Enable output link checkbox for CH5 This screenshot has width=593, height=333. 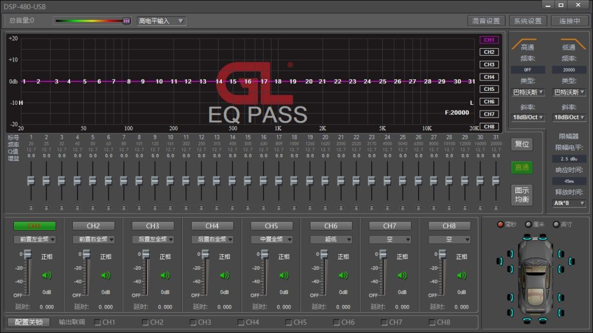click(x=288, y=323)
